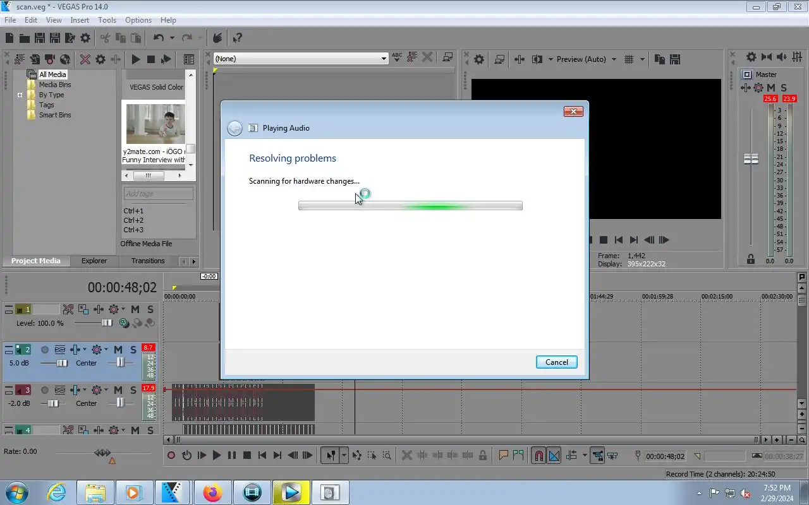Click the What's This help icon
The width and height of the screenshot is (809, 505).
pyautogui.click(x=237, y=38)
